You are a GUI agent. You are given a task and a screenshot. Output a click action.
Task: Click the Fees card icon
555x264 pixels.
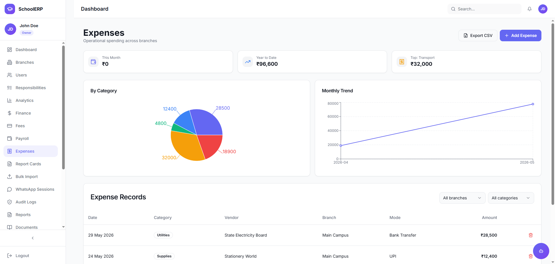(10, 126)
